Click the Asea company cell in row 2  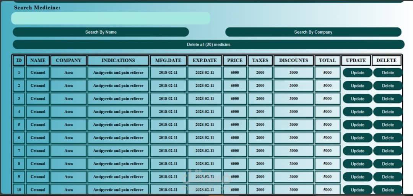(x=68, y=86)
